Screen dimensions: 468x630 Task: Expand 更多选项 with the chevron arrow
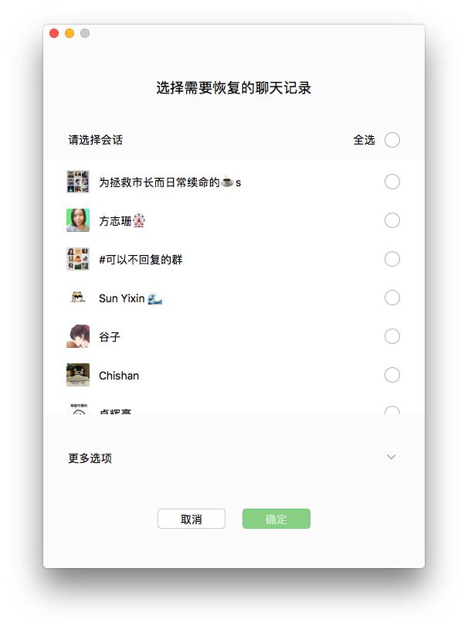392,457
